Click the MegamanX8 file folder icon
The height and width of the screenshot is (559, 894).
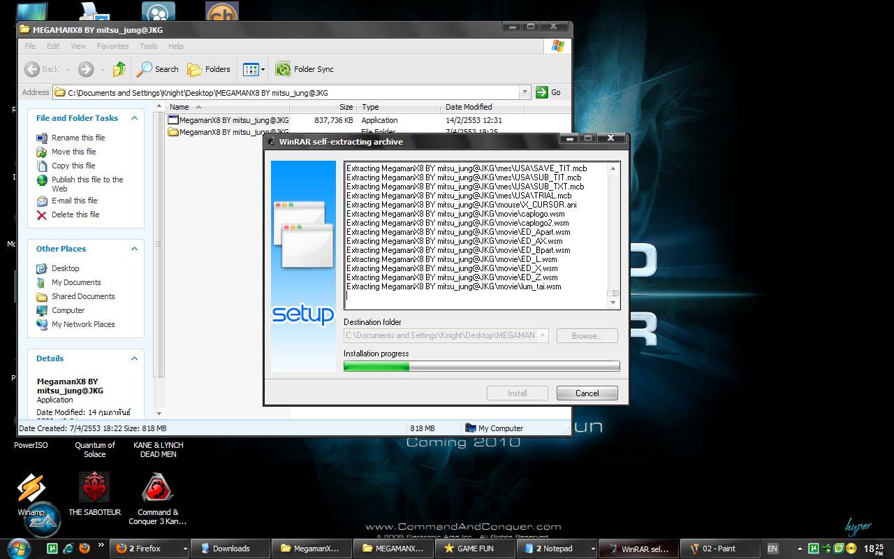pyautogui.click(x=173, y=131)
